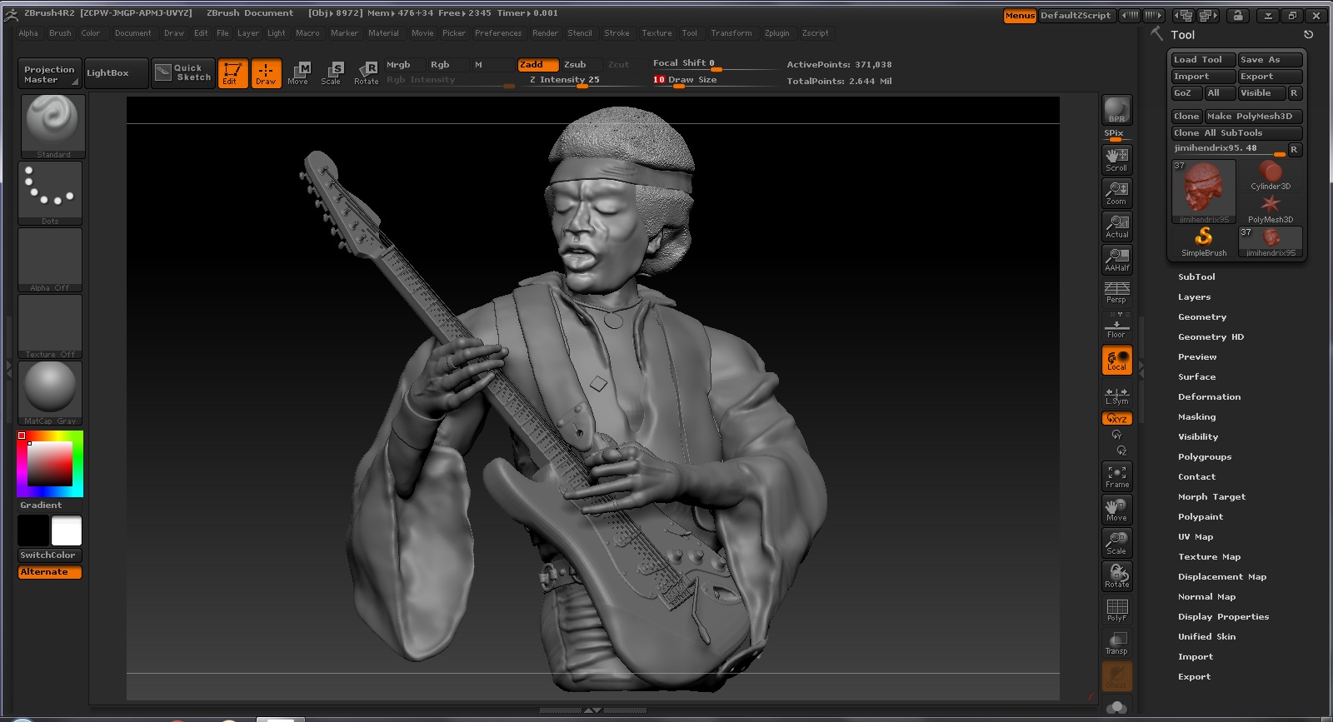Expand the Deformation section

(1209, 396)
